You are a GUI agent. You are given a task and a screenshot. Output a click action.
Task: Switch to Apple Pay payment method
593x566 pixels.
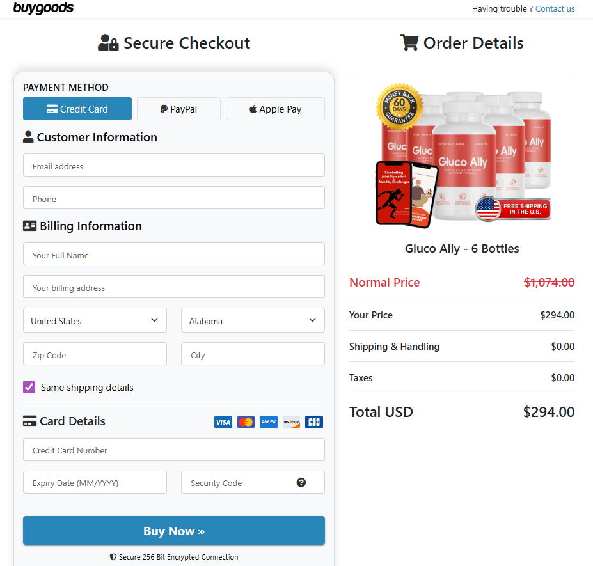(x=275, y=109)
